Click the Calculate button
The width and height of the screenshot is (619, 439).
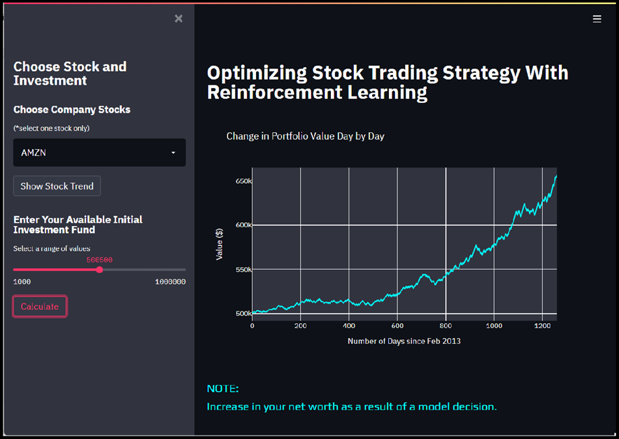(x=39, y=306)
